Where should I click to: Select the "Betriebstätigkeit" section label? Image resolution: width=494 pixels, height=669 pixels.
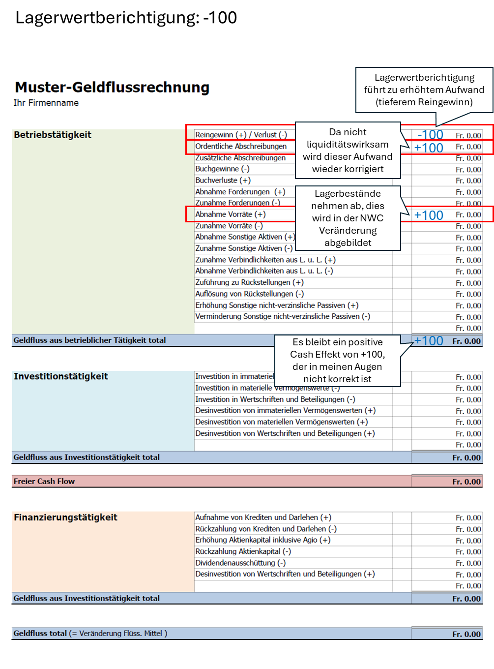53,135
